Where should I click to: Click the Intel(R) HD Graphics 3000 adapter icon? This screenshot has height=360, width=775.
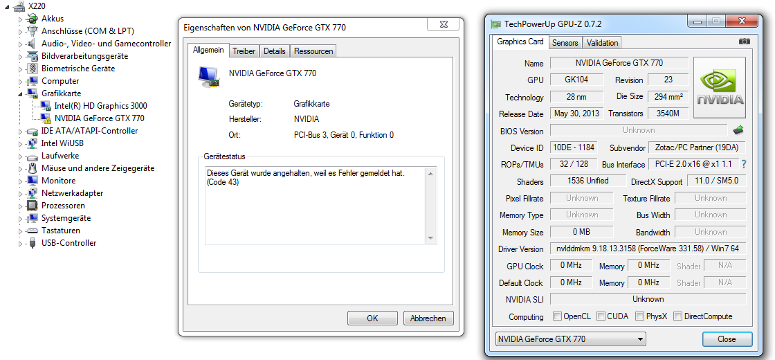pyautogui.click(x=46, y=106)
